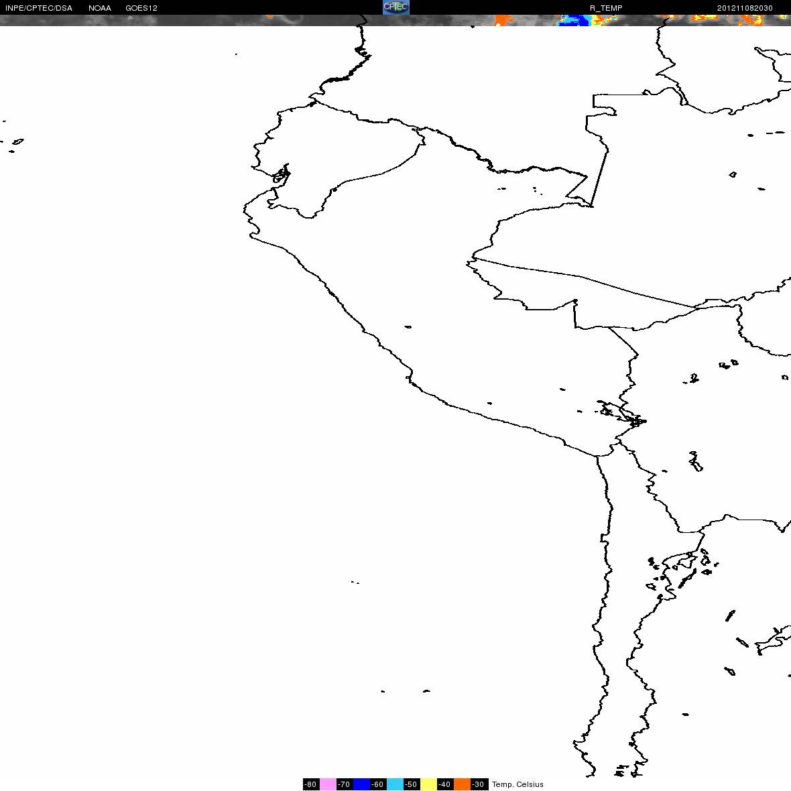Pick the dark blue legend swatch
The width and height of the screenshot is (791, 791).
361,784
